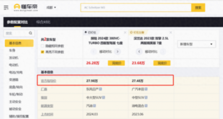Select 发动机 in the sidebar
This screenshot has width=223, height=119.
click(x=14, y=58)
